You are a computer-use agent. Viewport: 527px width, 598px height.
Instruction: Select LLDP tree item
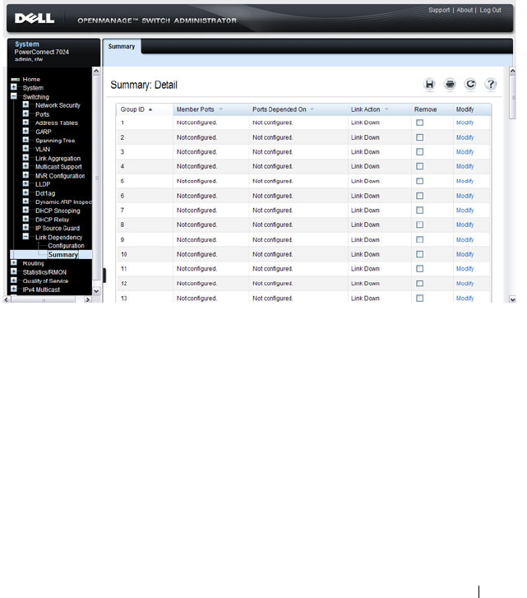coord(43,184)
